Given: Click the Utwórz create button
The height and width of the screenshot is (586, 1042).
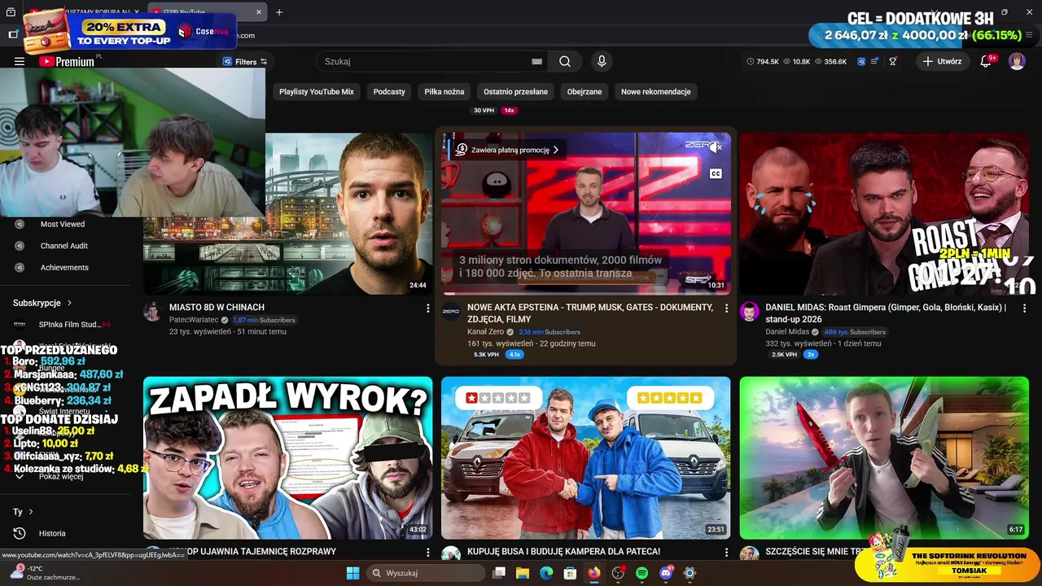Looking at the screenshot, I should pos(943,61).
